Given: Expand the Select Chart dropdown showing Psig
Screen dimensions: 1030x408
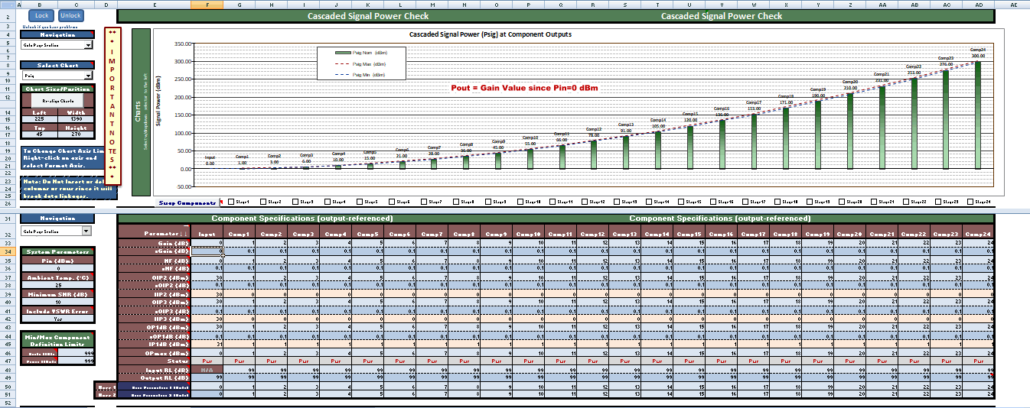Looking at the screenshot, I should [87, 76].
